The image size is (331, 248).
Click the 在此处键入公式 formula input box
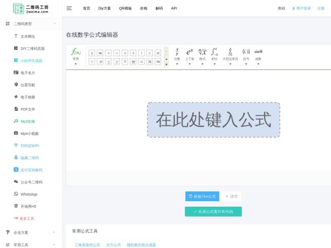[x=213, y=120]
